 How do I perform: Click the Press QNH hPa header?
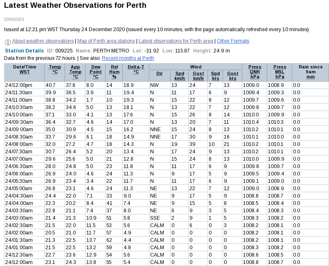tap(255, 72)
